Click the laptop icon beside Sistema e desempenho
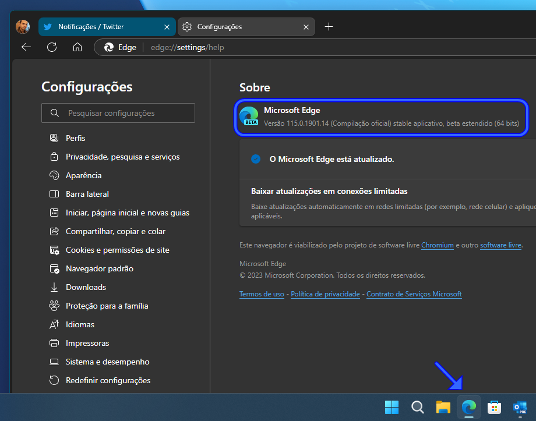Image resolution: width=536 pixels, height=421 pixels. click(54, 362)
